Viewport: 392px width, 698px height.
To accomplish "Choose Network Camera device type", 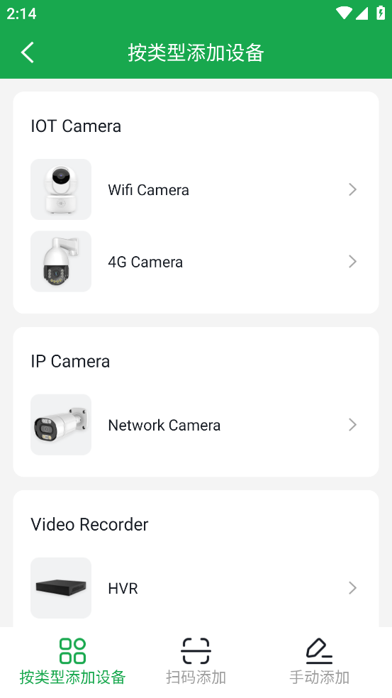I will (x=196, y=425).
